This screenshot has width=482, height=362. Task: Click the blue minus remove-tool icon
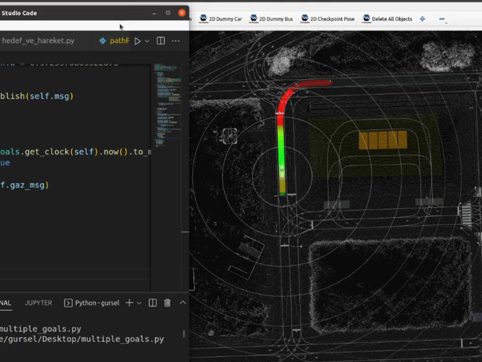(x=442, y=19)
